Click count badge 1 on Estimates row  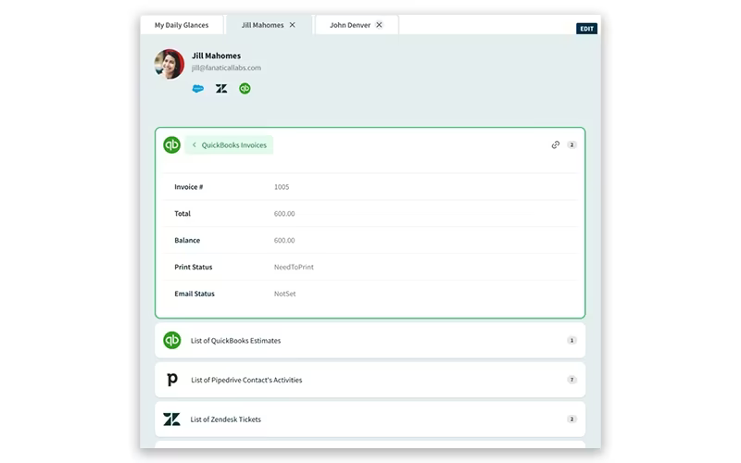click(571, 341)
